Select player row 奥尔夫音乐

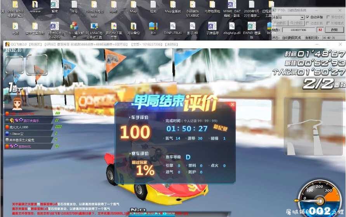(29, 120)
